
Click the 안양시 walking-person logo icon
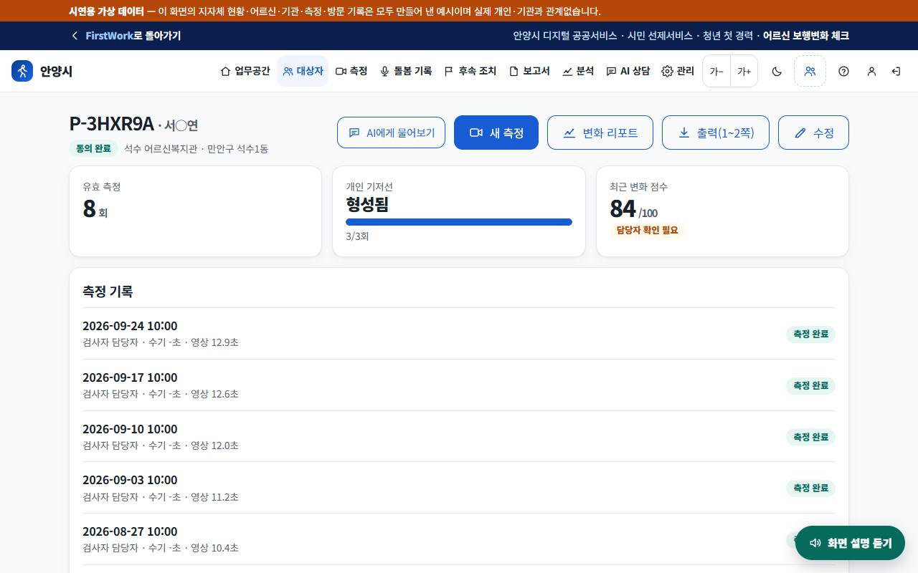click(x=22, y=71)
